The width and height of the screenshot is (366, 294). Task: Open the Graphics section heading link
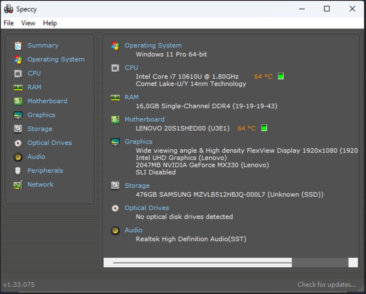pos(138,142)
